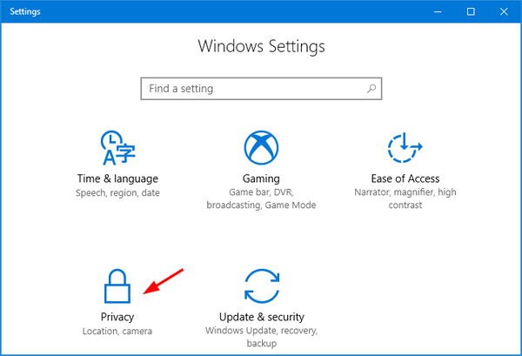Maximize the Settings window
Image resolution: width=522 pixels, height=356 pixels.
tap(471, 11)
